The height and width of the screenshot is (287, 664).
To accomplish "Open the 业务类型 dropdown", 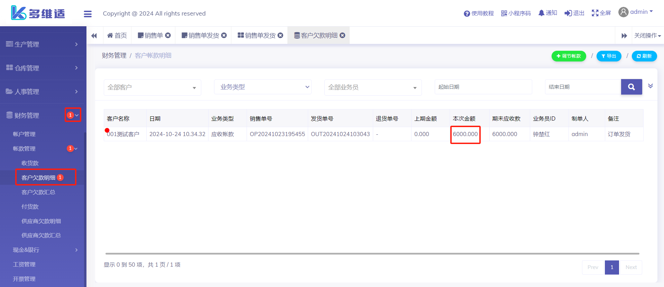I will (262, 87).
